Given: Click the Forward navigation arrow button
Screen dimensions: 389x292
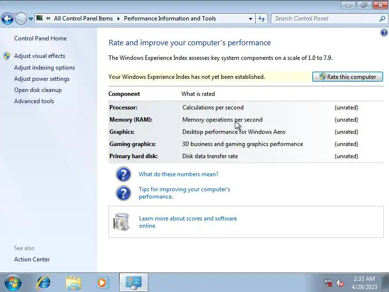Looking at the screenshot, I should point(21,18).
